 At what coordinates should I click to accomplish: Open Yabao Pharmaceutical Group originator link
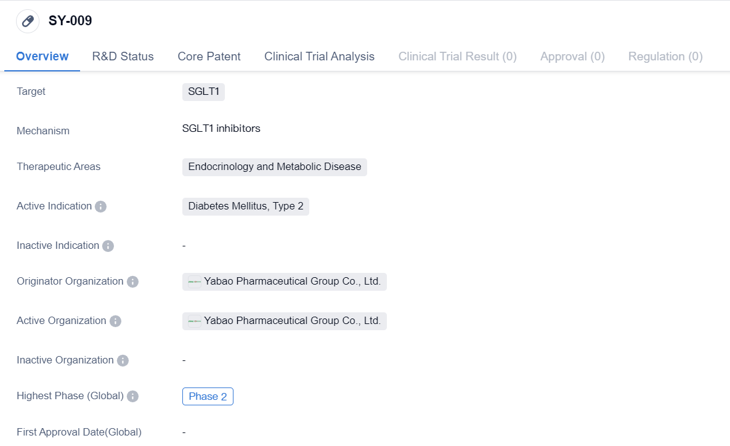[x=292, y=282]
